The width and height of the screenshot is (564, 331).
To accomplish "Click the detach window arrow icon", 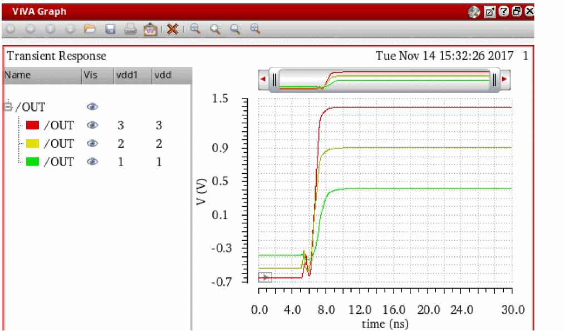I will [x=489, y=11].
